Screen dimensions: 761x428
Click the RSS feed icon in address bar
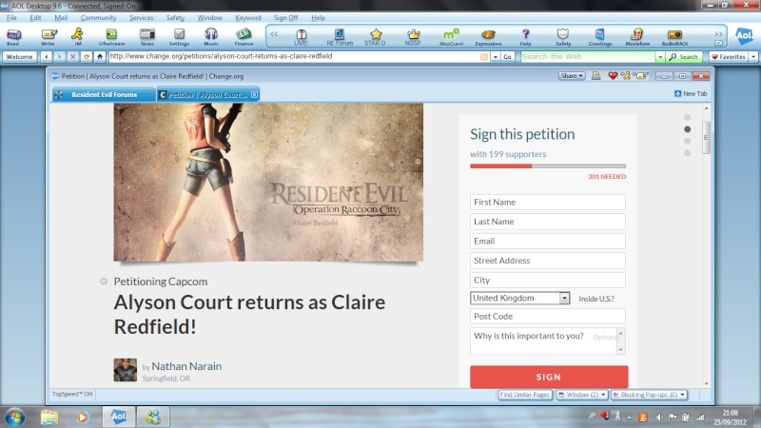coord(484,57)
